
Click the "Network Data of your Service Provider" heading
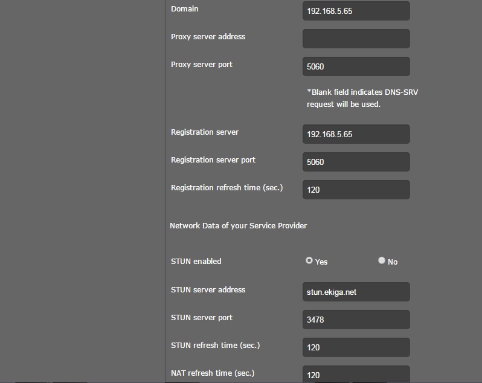tap(238, 226)
